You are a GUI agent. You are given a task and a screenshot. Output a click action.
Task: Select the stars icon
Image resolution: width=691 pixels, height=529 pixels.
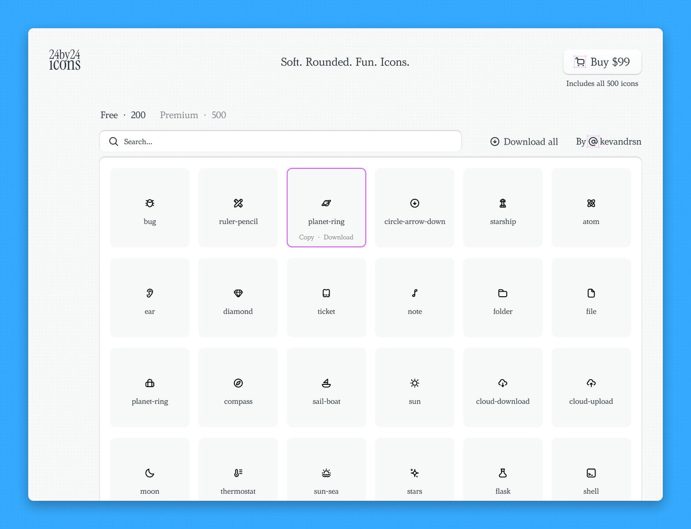pos(415,473)
